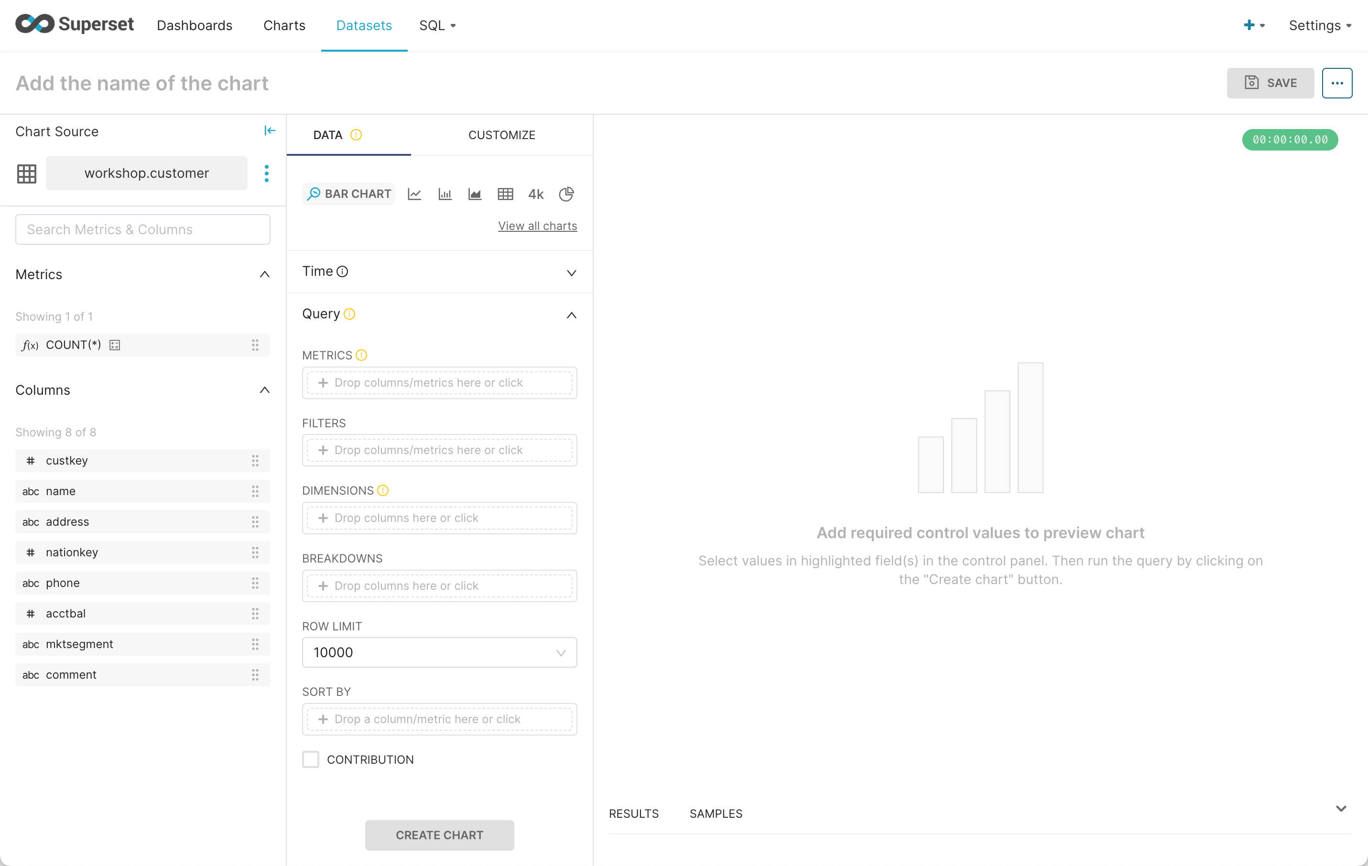Click the View all charts link
Image resolution: width=1368 pixels, height=866 pixels.
[x=537, y=225]
